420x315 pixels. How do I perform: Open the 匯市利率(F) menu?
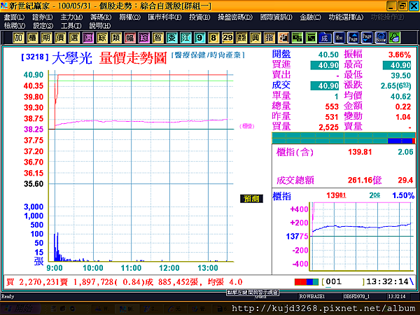tap(164, 17)
